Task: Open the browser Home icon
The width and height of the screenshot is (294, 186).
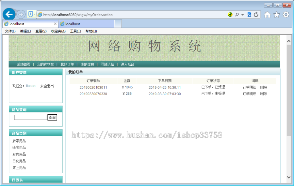Action: click(267, 14)
